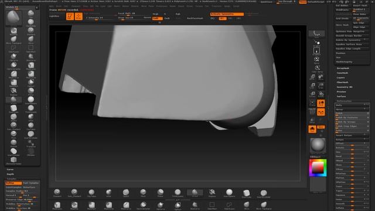Choose the SelectRect brush in bottom row

coord(212,206)
